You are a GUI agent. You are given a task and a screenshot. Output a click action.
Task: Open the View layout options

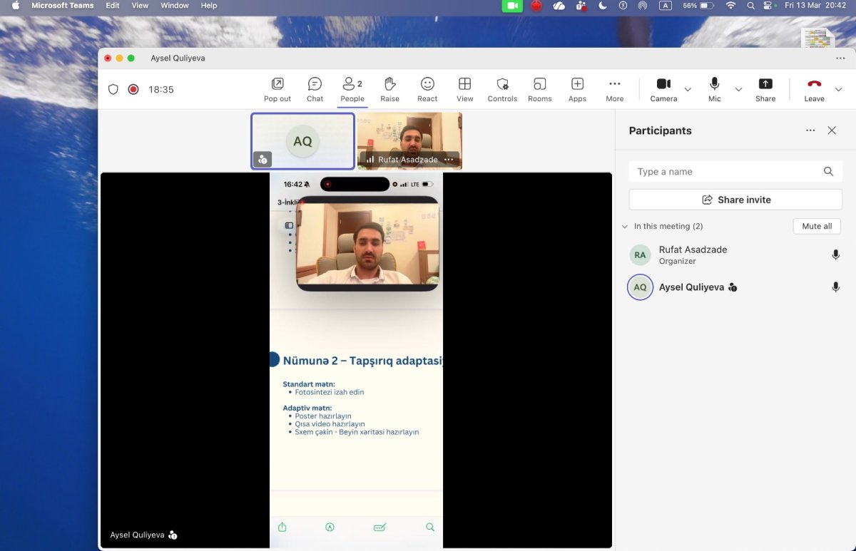click(465, 90)
